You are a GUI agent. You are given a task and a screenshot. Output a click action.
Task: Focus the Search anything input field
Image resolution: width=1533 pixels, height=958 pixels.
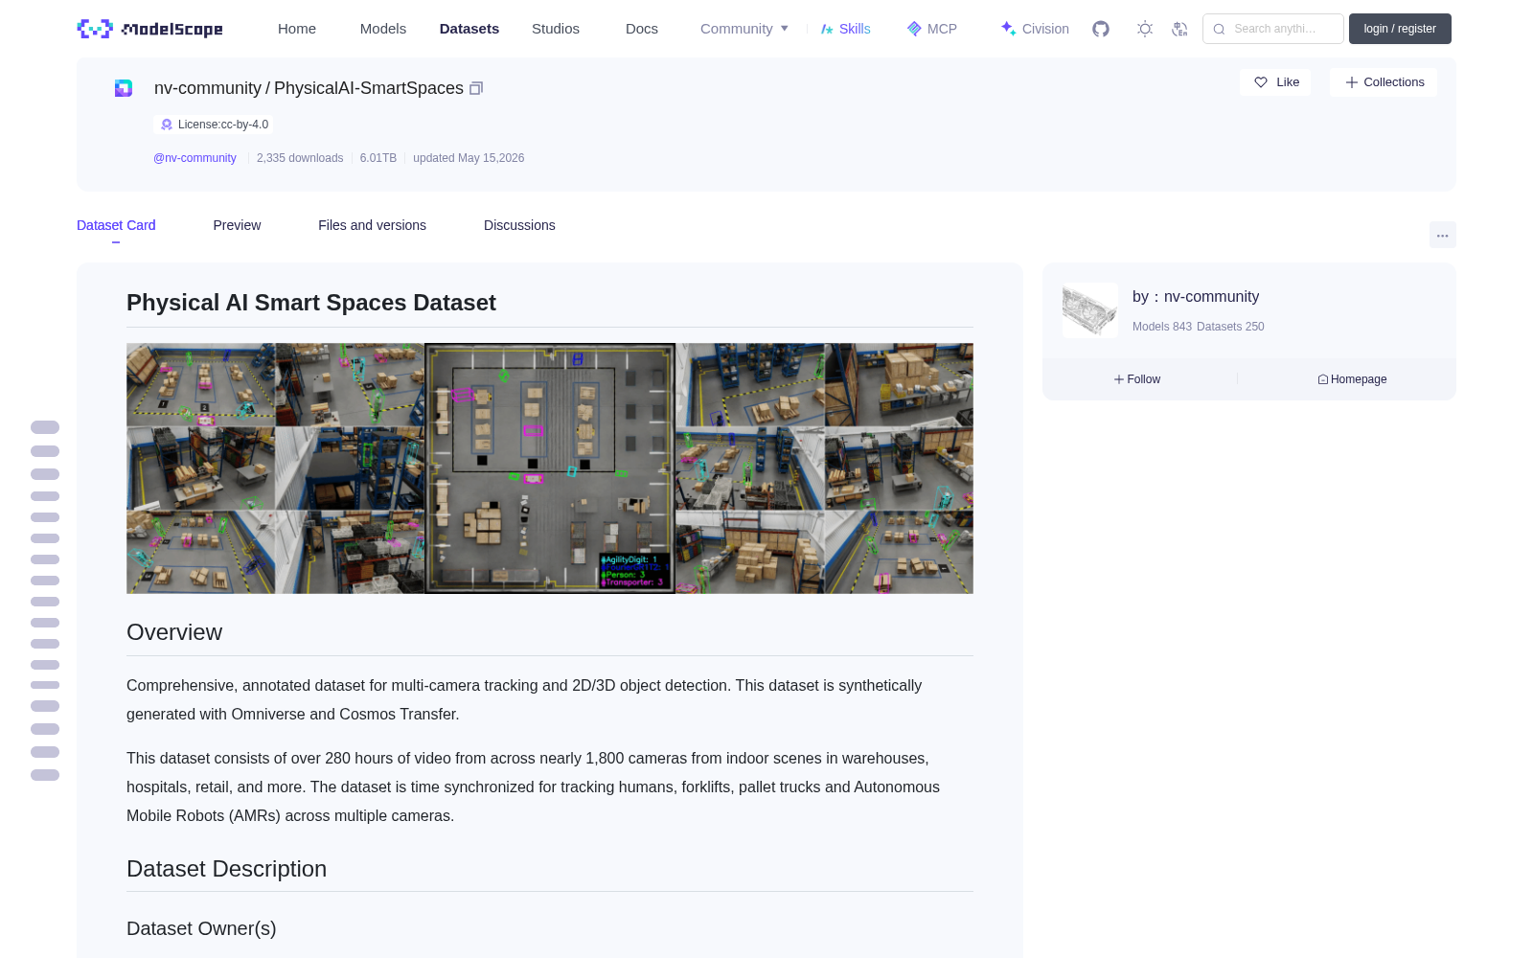(x=1273, y=29)
